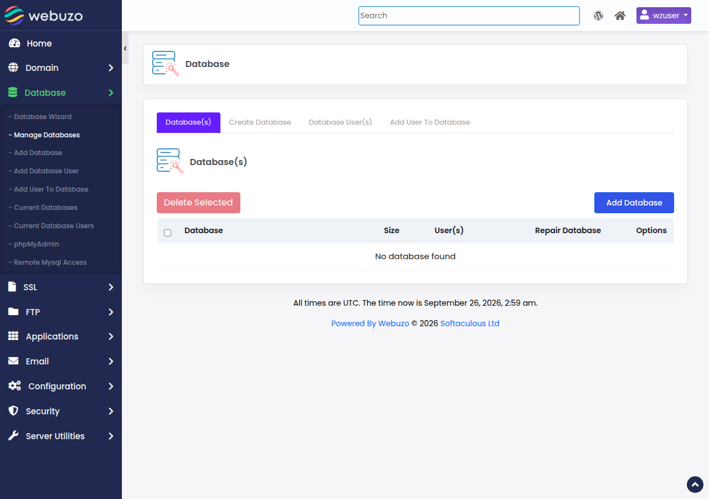The image size is (709, 499).
Task: Click the Server Utilities wrench icon
Action: tap(13, 436)
